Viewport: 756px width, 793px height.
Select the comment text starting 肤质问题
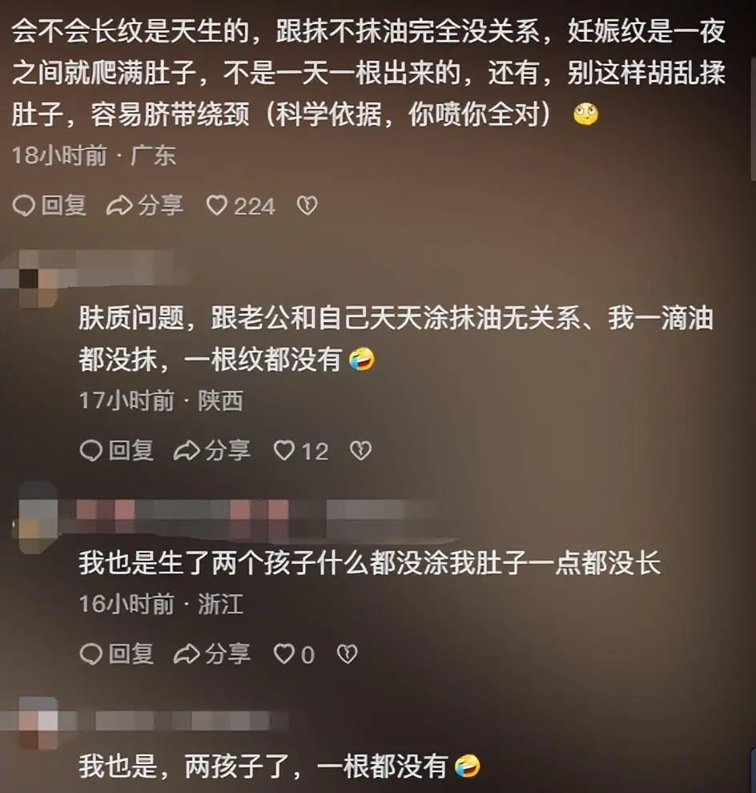[x=396, y=340]
